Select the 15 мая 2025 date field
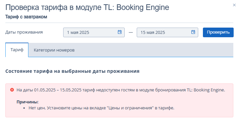This screenshot has height=121, width=239. [x=167, y=32]
